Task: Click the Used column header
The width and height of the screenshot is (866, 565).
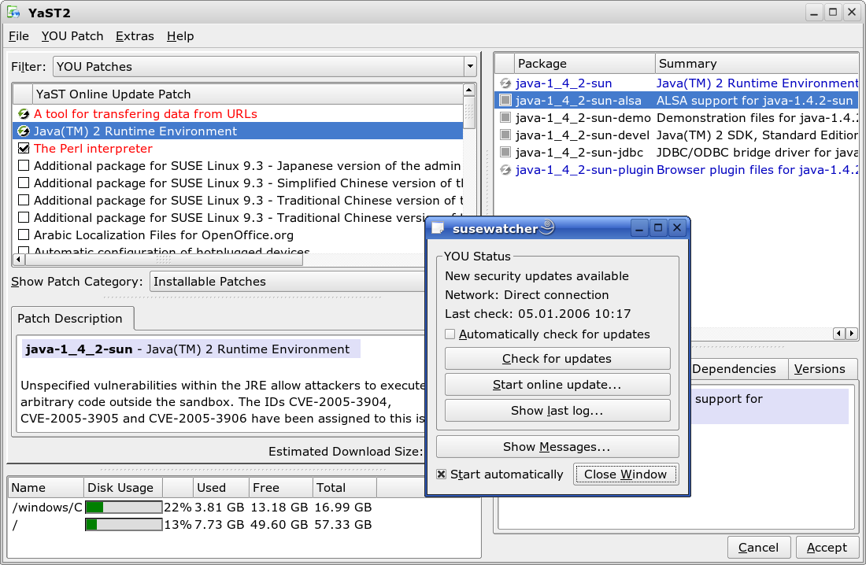Action: tap(221, 488)
